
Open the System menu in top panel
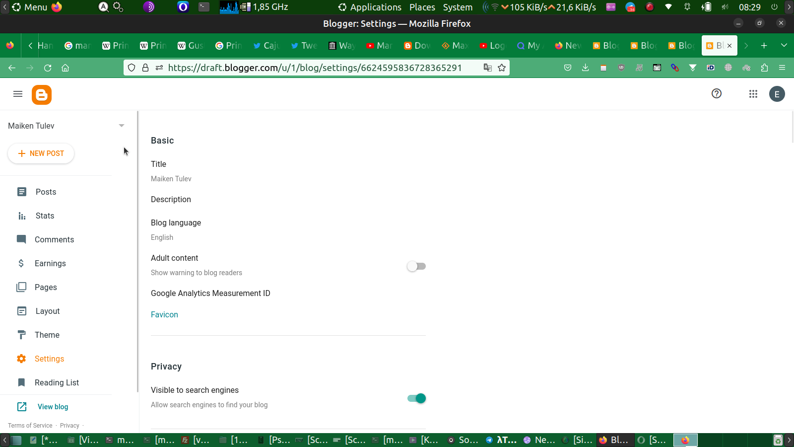458,7
